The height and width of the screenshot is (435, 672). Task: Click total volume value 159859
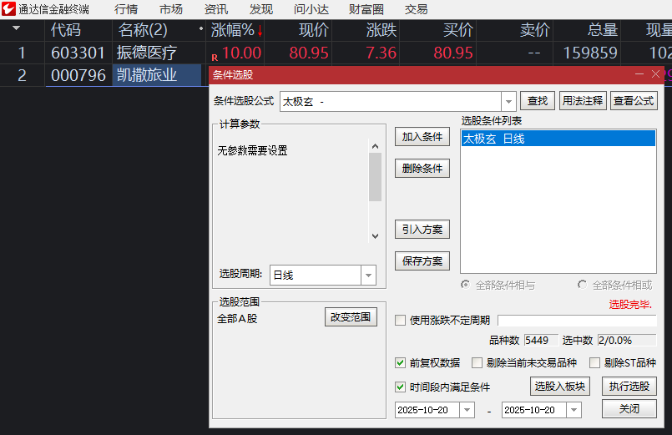[x=589, y=53]
